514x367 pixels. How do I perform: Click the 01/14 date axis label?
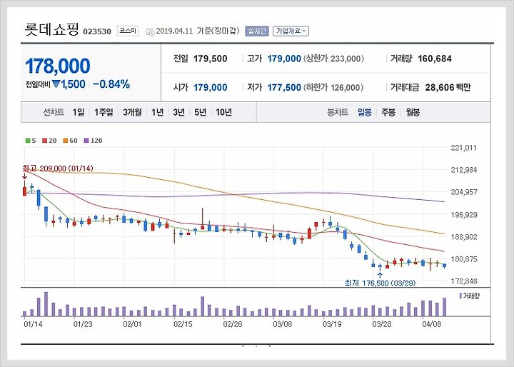pos(33,324)
